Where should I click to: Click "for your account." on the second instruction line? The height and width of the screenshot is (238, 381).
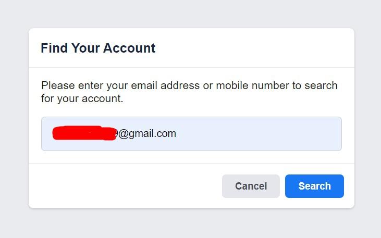[82, 98]
